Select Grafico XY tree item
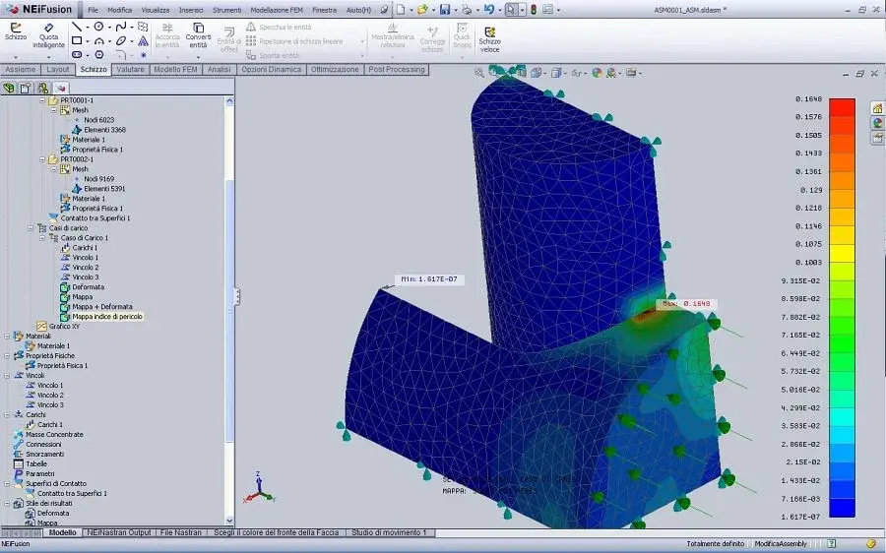886x553 pixels. tap(64, 327)
